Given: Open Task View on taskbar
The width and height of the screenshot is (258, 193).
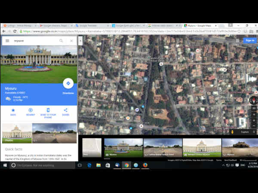Looking at the screenshot, I should (x=80, y=165).
